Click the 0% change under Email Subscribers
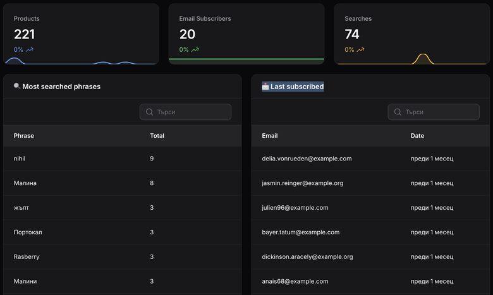Image resolution: width=493 pixels, height=295 pixels. coord(184,50)
